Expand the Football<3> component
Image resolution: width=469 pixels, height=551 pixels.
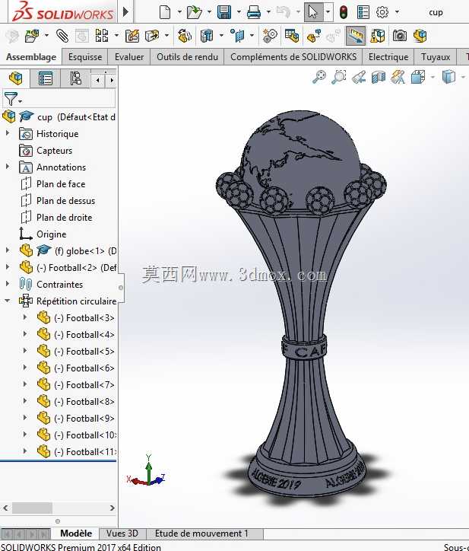click(x=24, y=317)
